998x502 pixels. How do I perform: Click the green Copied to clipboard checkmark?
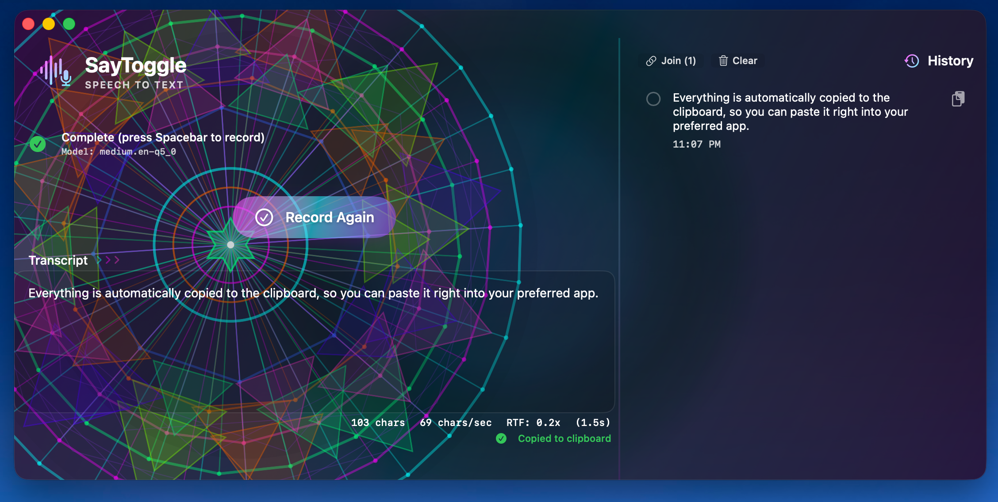pyautogui.click(x=501, y=438)
